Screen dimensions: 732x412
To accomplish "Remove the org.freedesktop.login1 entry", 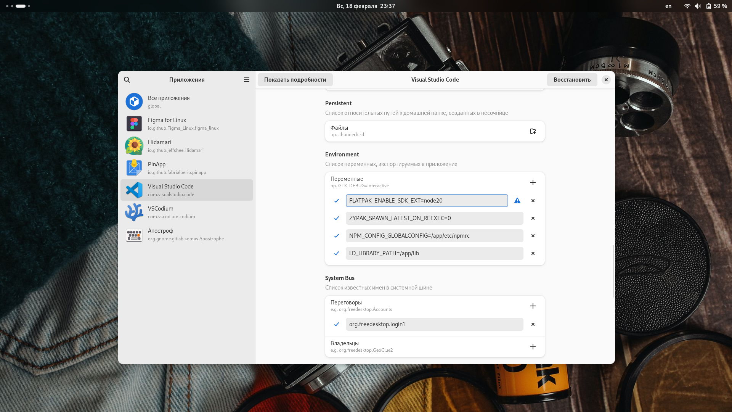I will (x=533, y=324).
